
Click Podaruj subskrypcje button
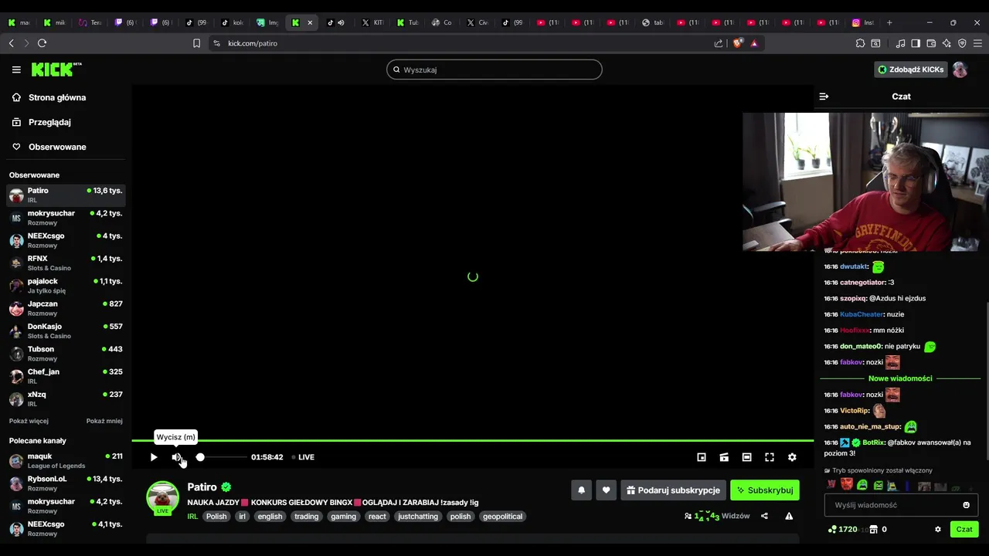(673, 490)
